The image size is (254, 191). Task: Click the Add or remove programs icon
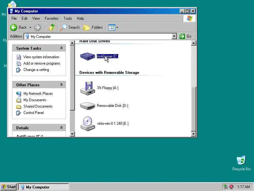[19, 63]
